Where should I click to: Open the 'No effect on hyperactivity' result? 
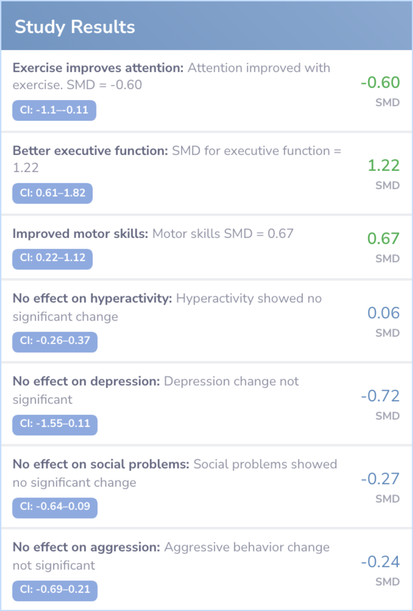point(92,298)
